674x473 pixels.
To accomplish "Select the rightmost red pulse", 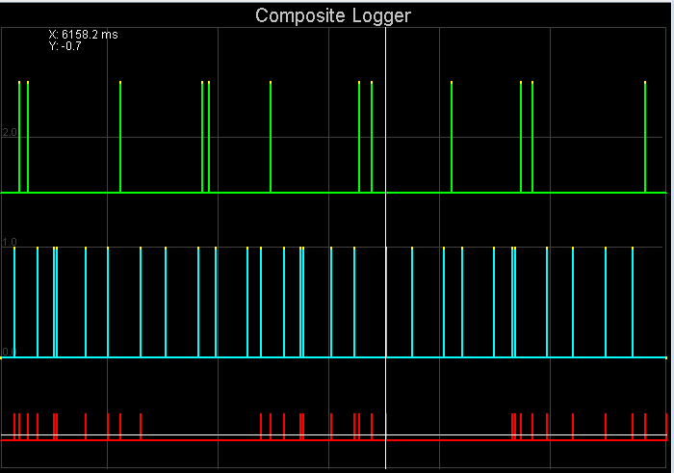I will point(667,426).
